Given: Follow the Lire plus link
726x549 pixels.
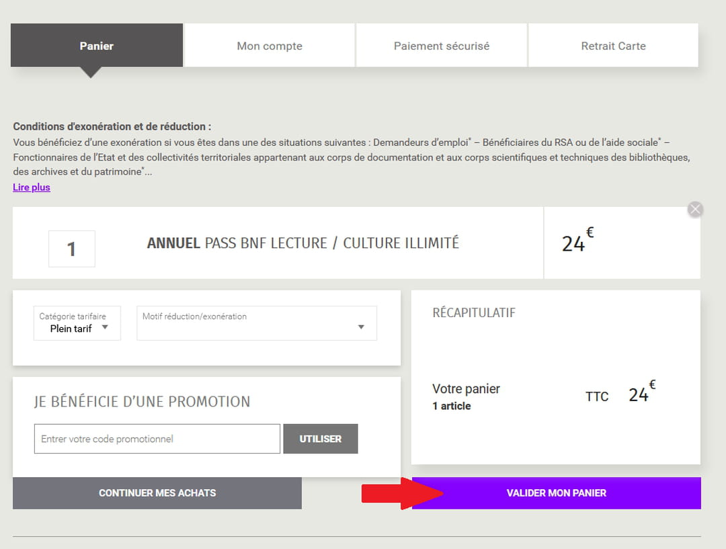Looking at the screenshot, I should 32,187.
